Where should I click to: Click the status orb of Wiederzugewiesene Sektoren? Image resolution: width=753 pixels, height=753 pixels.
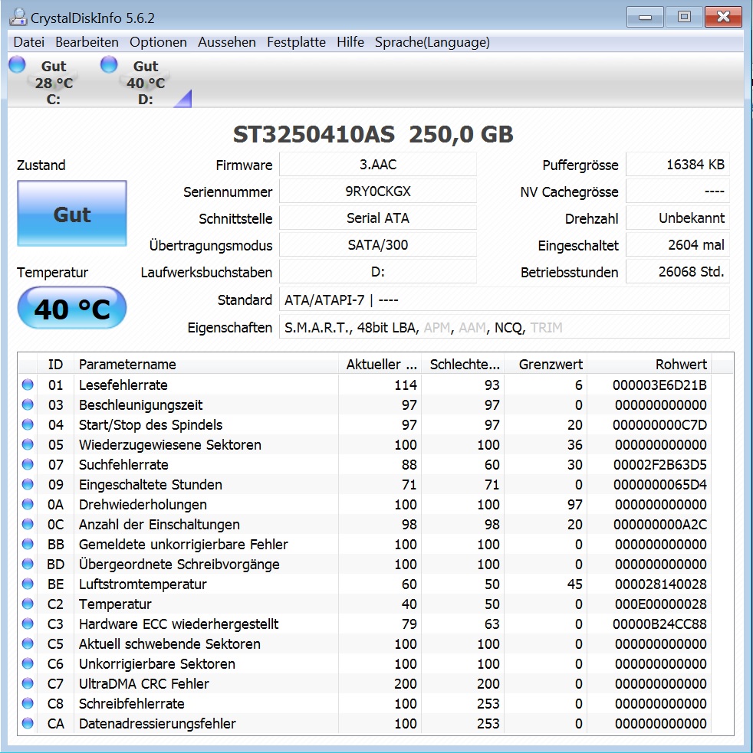point(28,445)
